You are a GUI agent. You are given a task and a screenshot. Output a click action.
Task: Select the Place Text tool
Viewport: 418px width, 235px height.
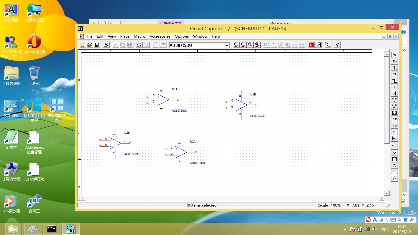394,178
